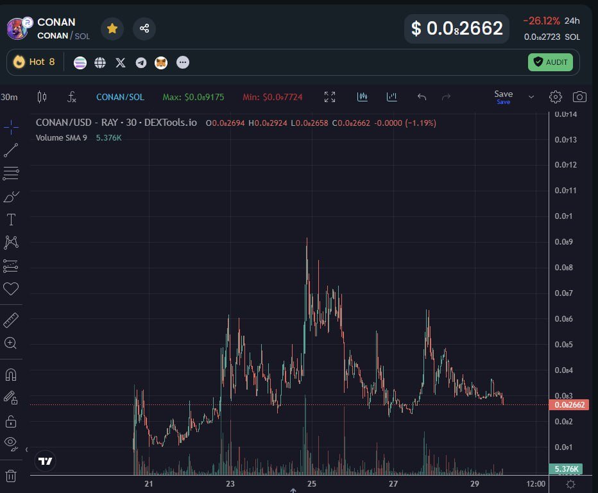Click the Max: $0.0₈9175 label
This screenshot has height=493, width=598.
pyautogui.click(x=193, y=97)
